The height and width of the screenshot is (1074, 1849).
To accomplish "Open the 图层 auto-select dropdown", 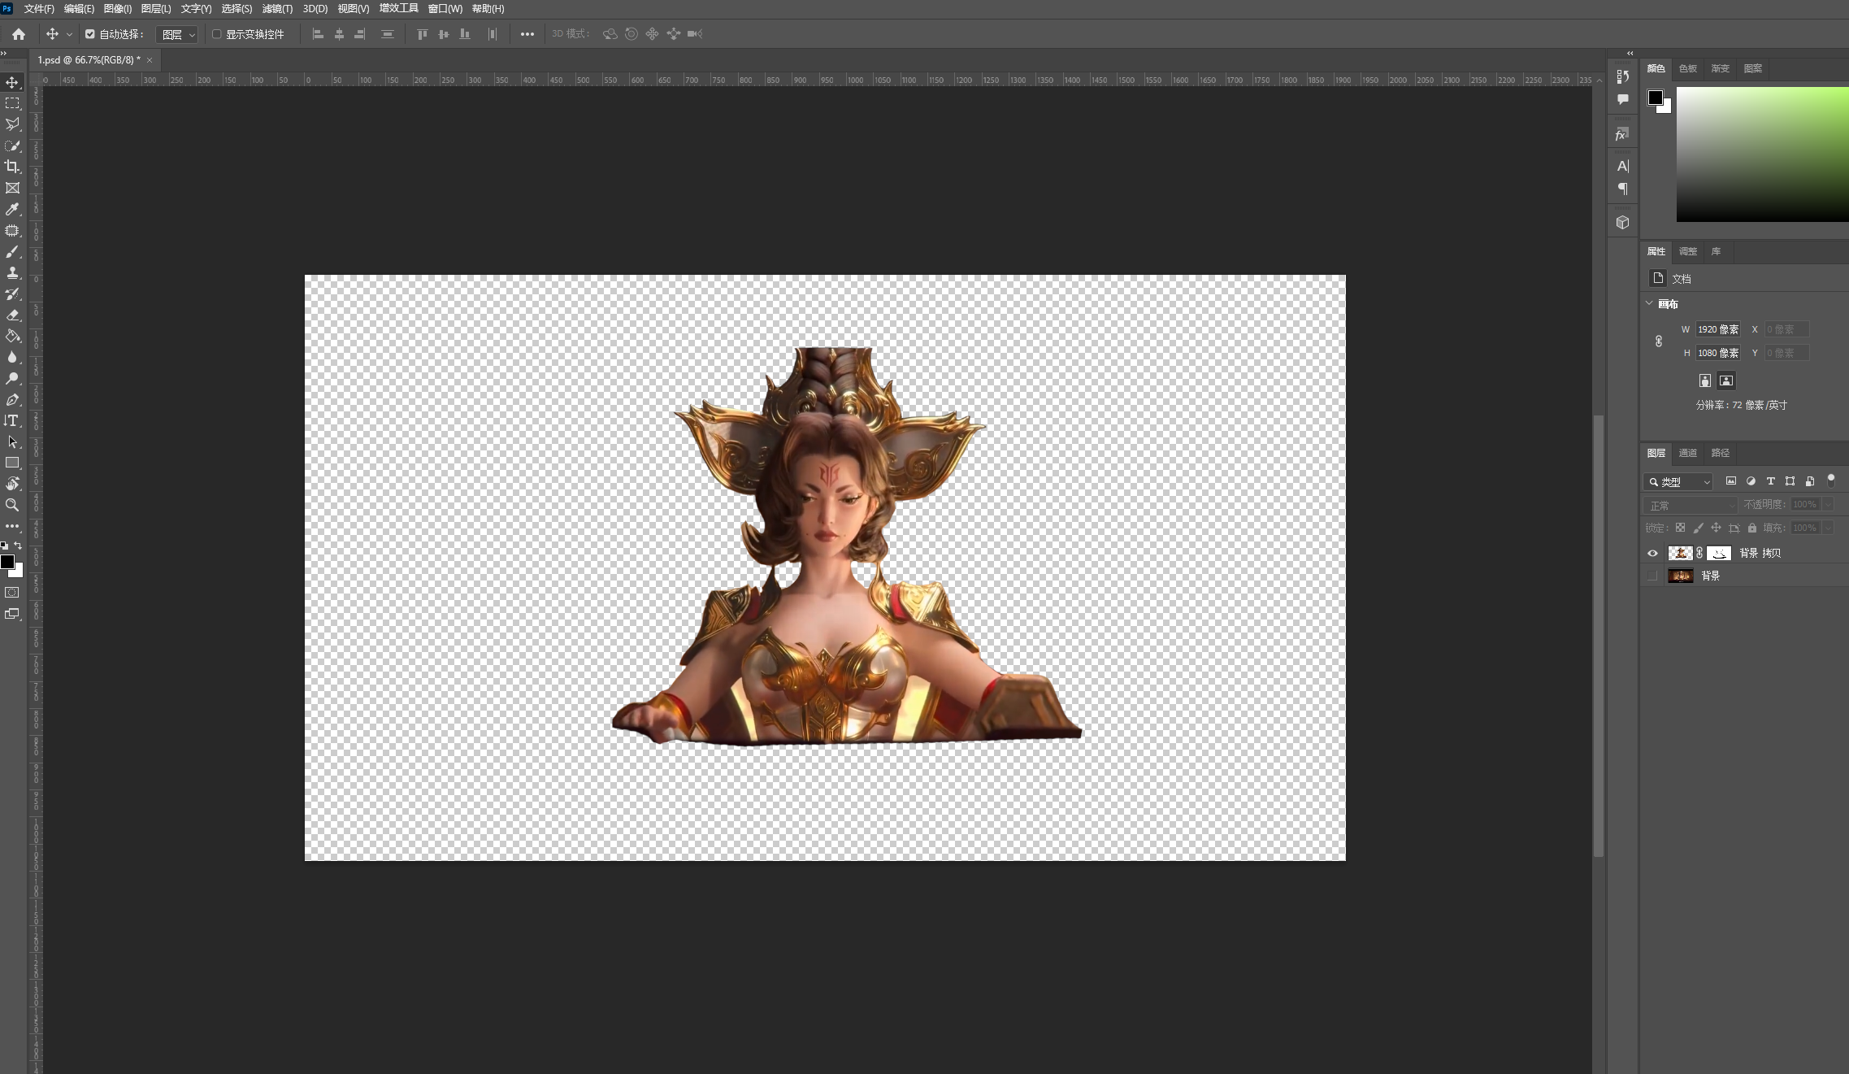I will coord(177,34).
